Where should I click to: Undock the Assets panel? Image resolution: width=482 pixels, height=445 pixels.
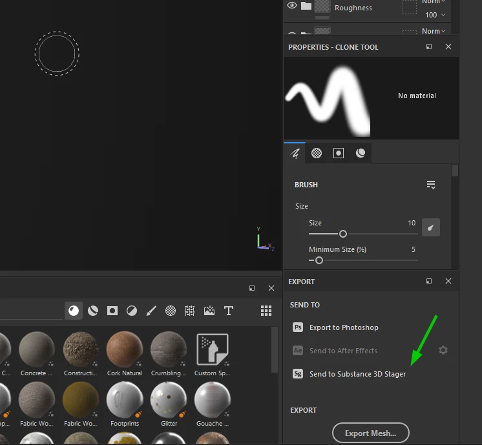click(252, 288)
